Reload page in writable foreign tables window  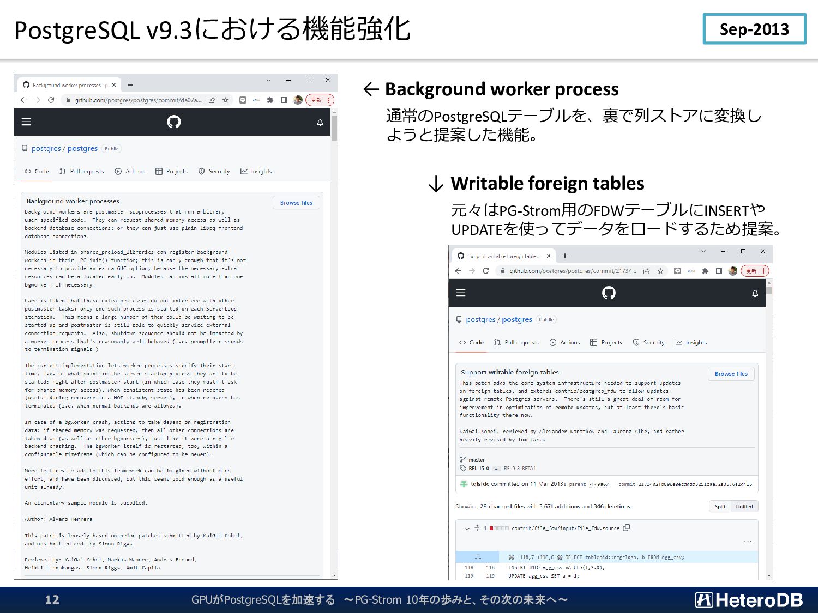pos(486,271)
